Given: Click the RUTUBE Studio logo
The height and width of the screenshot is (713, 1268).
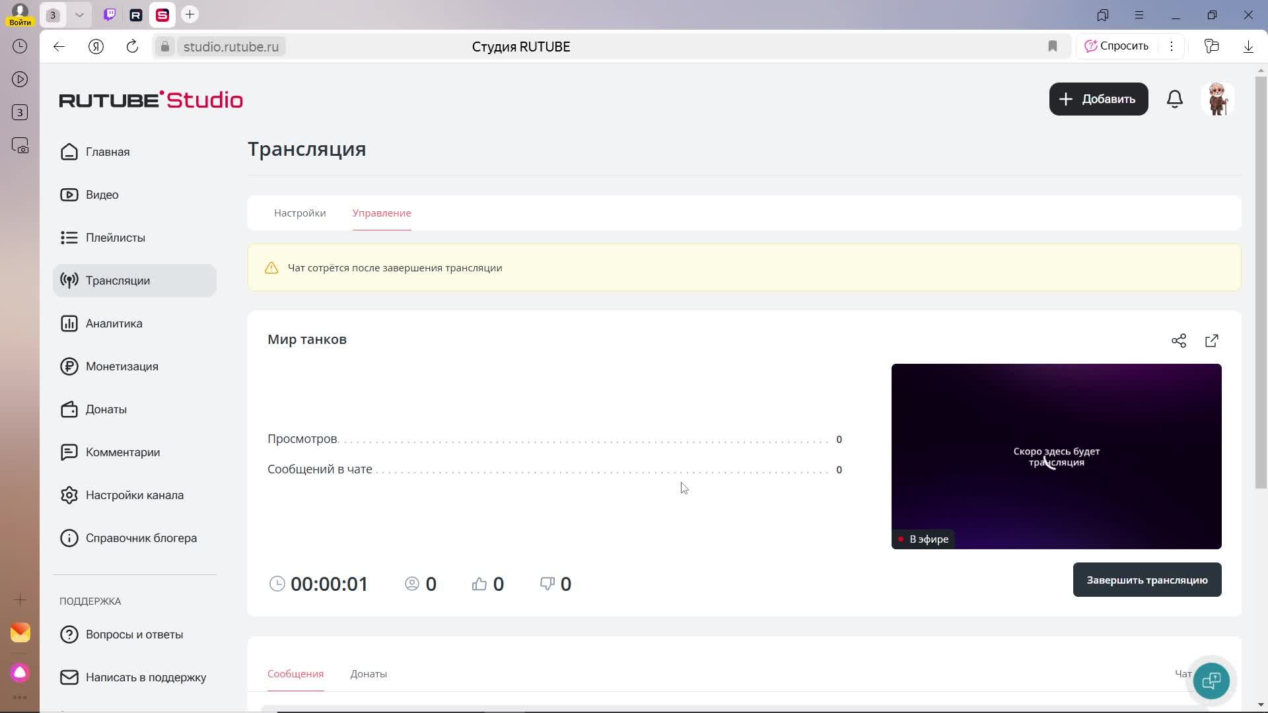Looking at the screenshot, I should pos(151,100).
